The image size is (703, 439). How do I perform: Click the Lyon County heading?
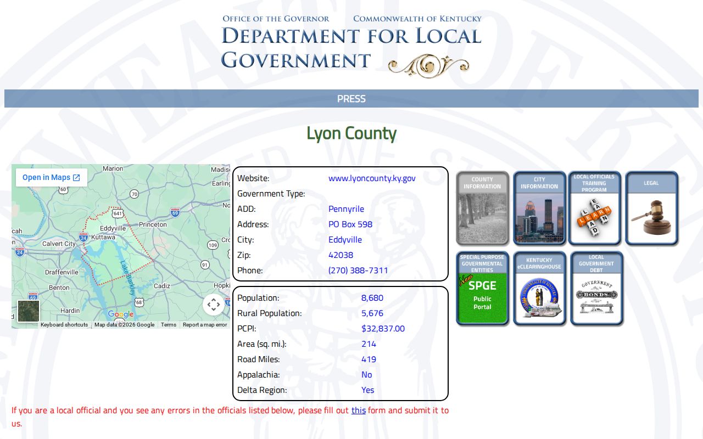click(351, 133)
